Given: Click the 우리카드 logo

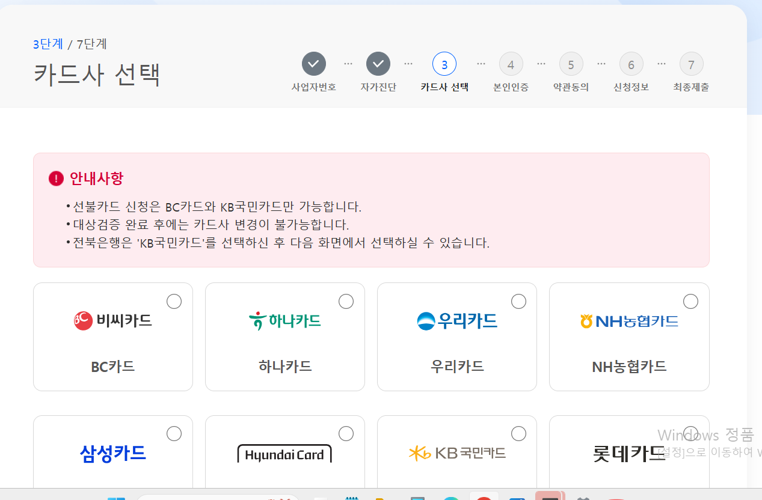Looking at the screenshot, I should [x=457, y=320].
